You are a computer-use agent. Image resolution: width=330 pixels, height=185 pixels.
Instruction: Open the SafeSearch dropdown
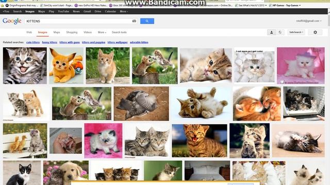(296, 32)
